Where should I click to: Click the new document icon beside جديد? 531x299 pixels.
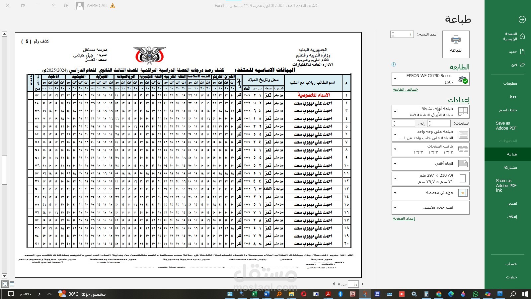tap(522, 51)
